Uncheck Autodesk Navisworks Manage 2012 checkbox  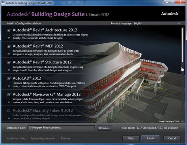coord(9,95)
